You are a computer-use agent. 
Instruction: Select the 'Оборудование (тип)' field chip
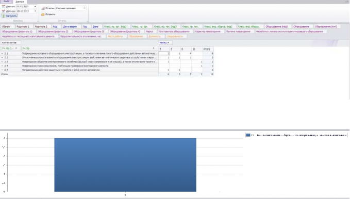[327, 27]
